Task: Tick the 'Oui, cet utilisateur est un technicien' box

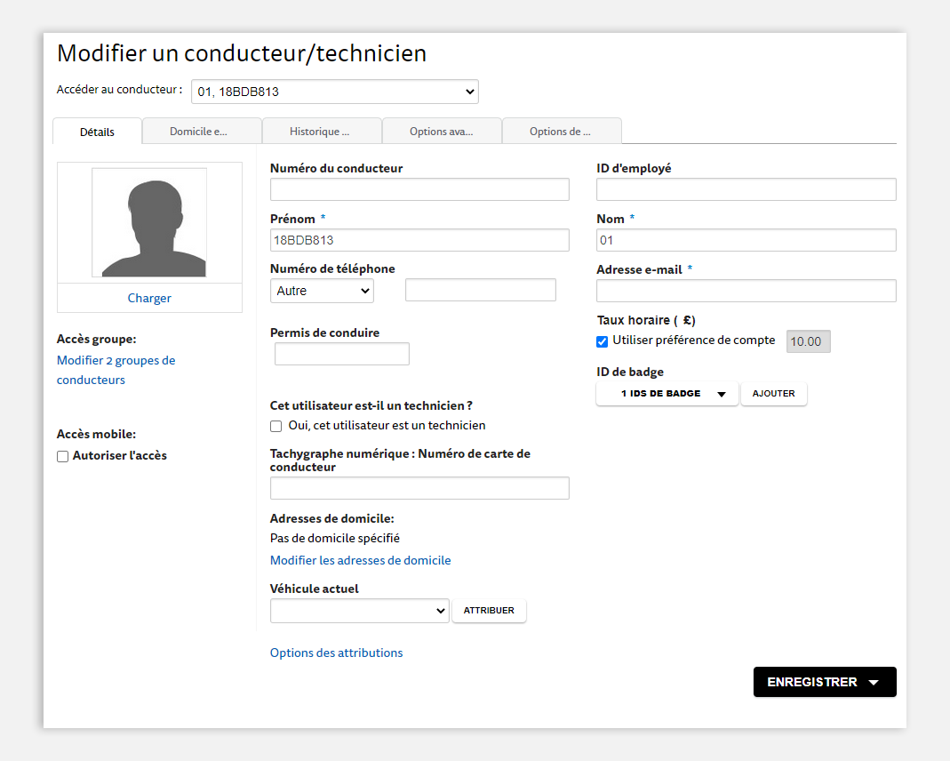Action: click(x=275, y=426)
